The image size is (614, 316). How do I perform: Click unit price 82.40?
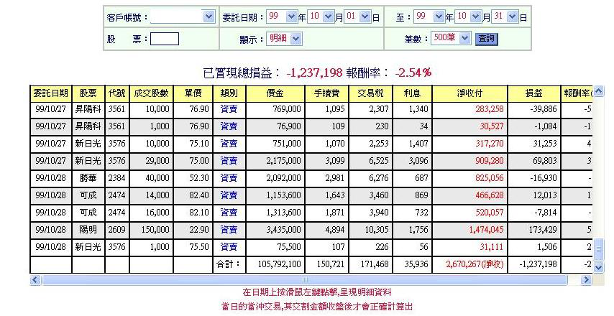(x=199, y=195)
